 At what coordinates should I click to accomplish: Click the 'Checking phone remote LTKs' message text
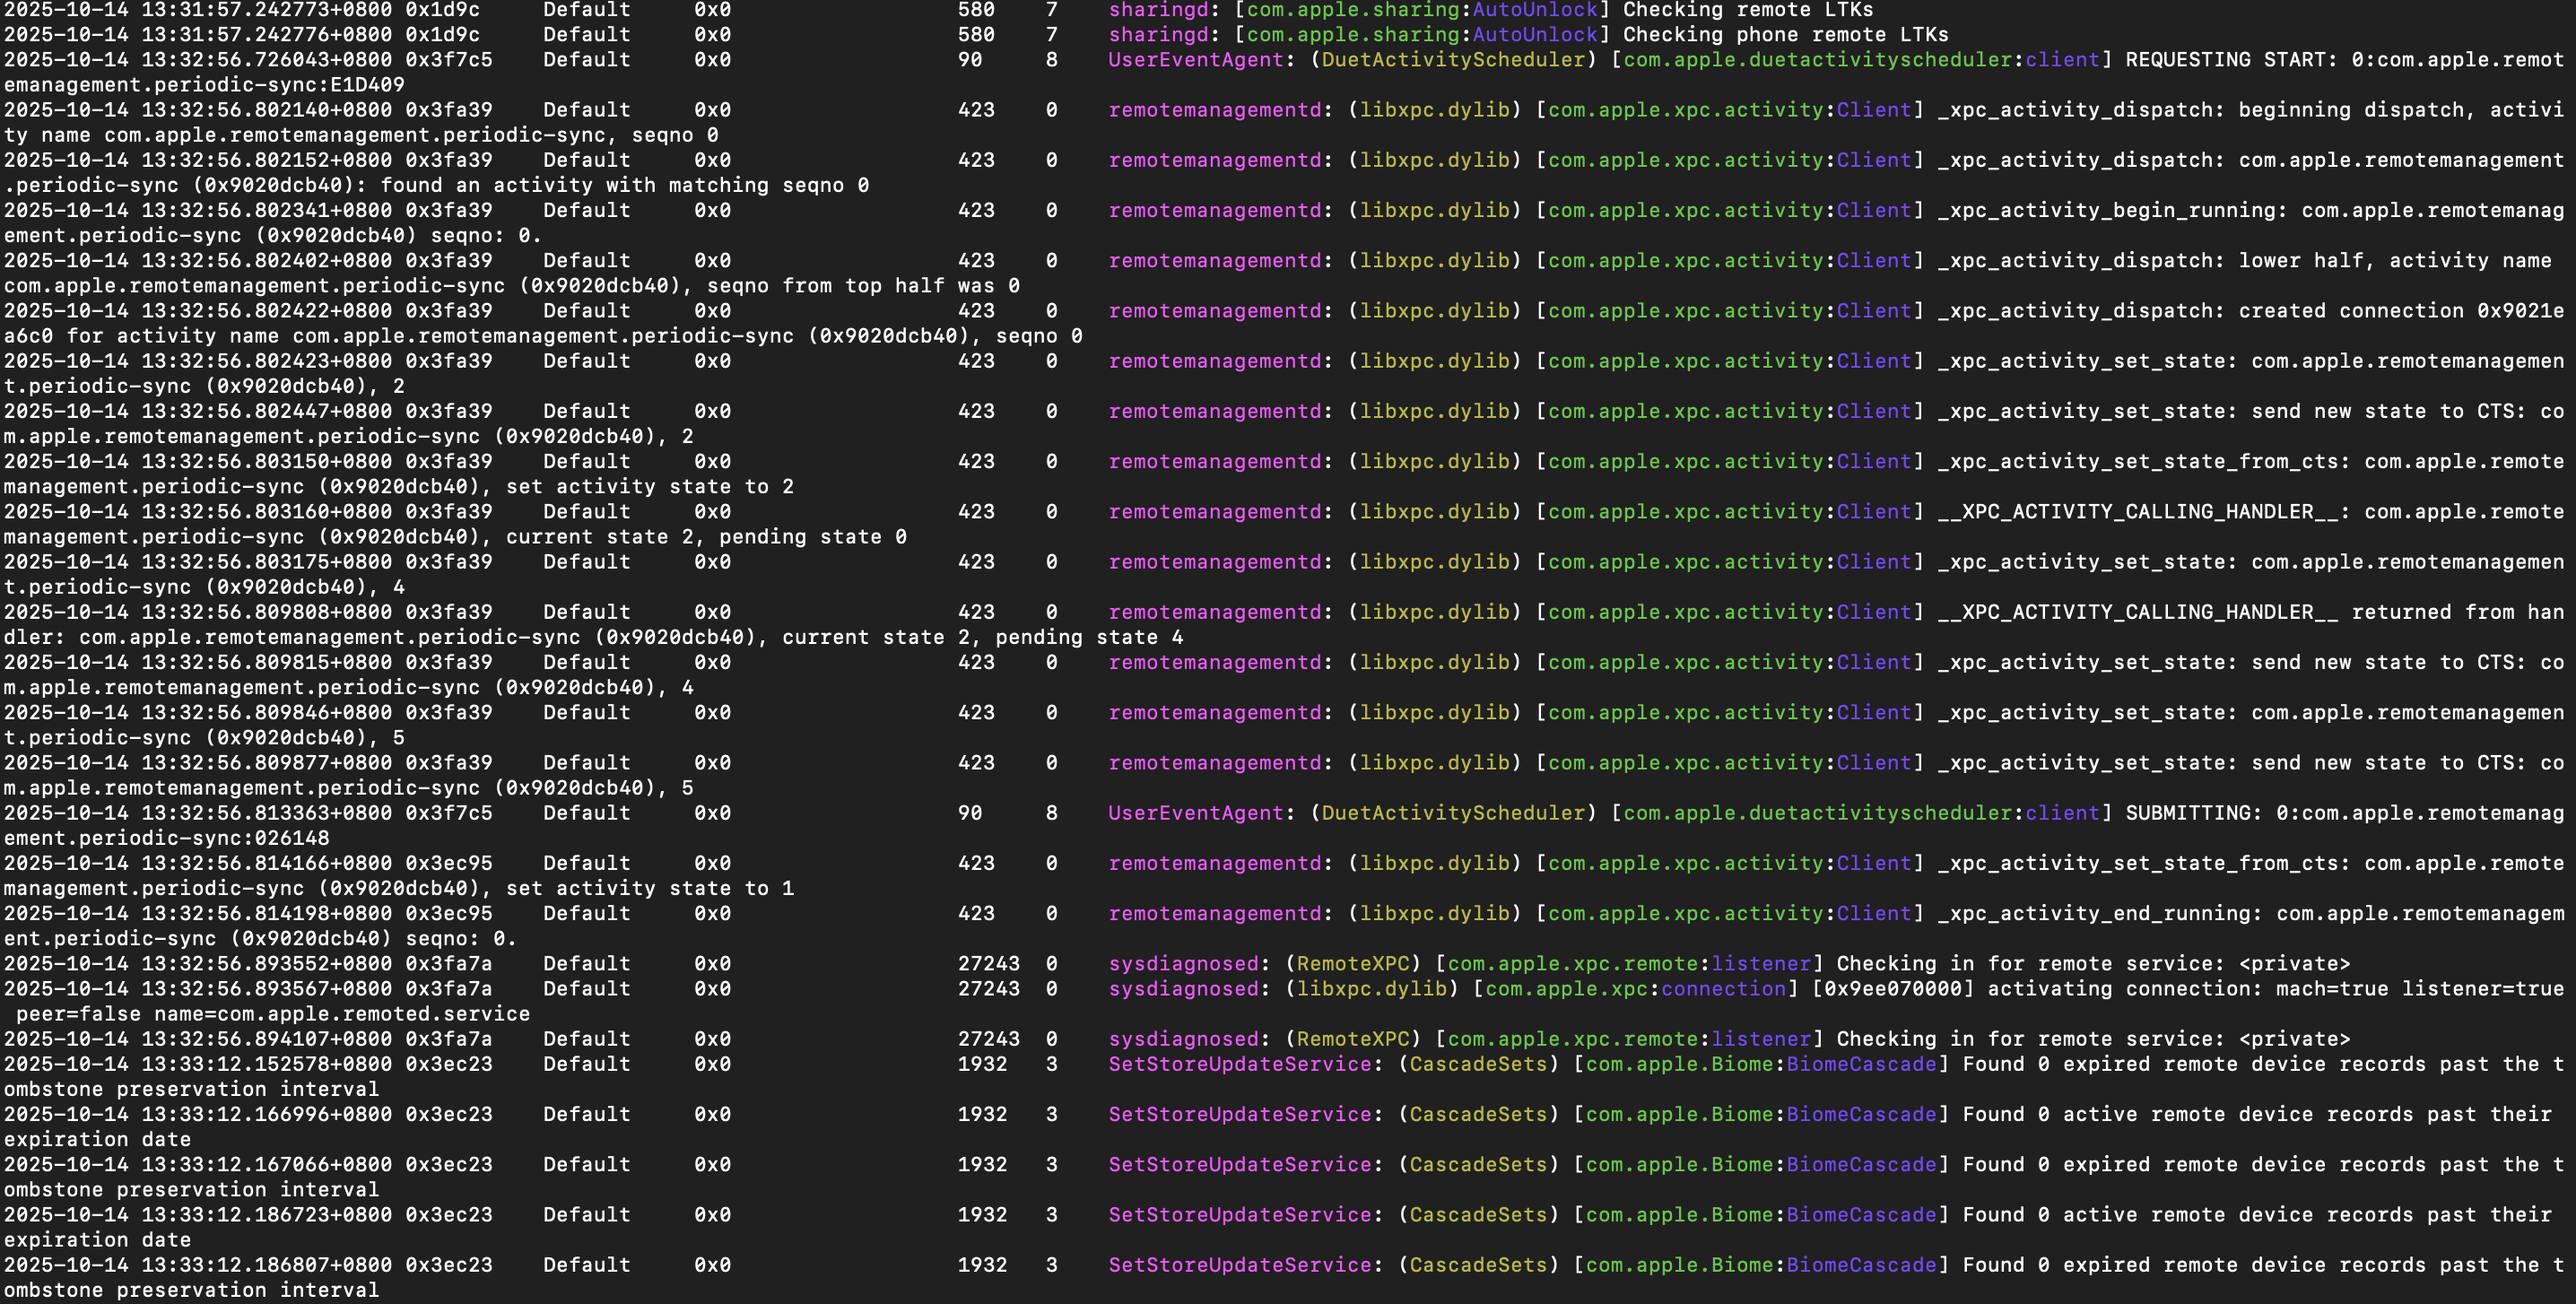(x=1785, y=34)
